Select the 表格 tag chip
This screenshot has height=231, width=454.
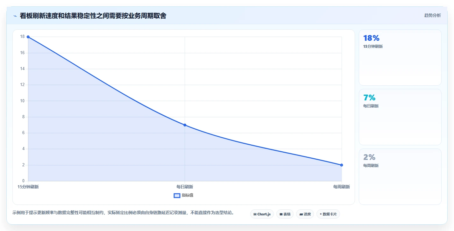tap(285, 214)
